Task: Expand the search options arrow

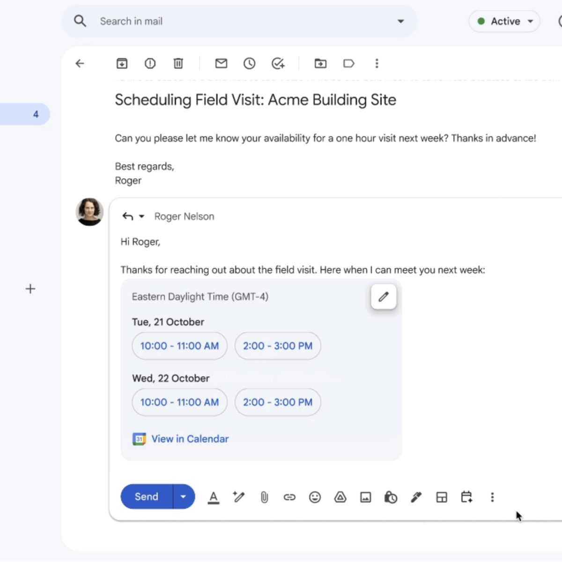Action: (x=400, y=21)
